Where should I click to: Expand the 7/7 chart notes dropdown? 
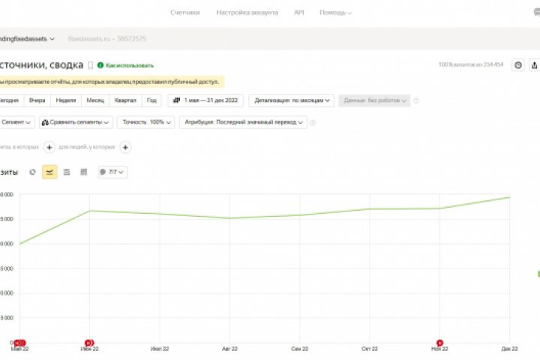(x=112, y=172)
